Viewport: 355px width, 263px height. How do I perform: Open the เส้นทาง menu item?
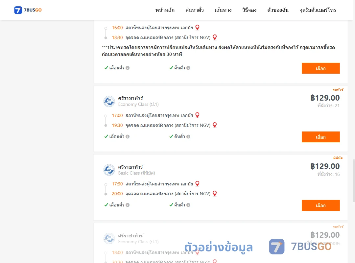[x=223, y=10]
